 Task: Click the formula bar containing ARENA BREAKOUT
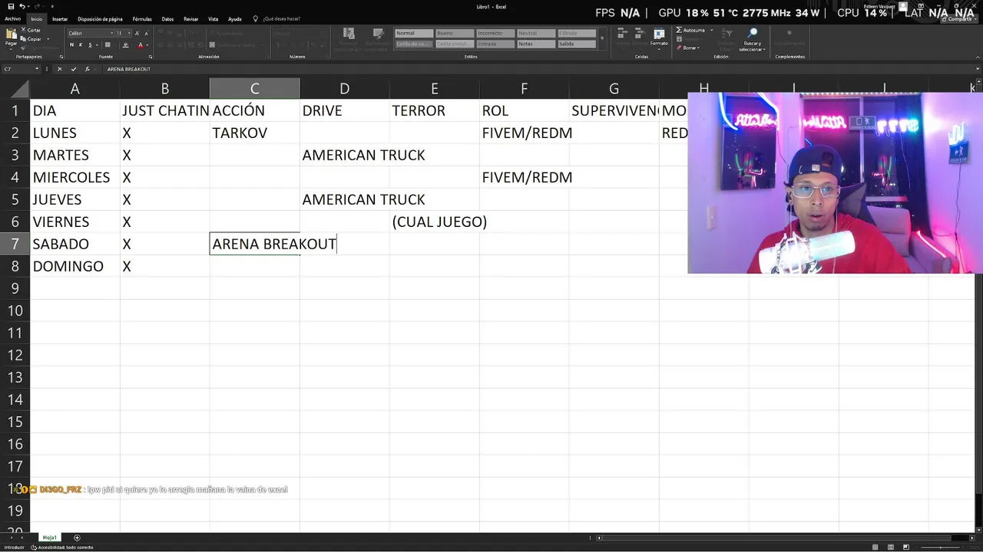538,69
